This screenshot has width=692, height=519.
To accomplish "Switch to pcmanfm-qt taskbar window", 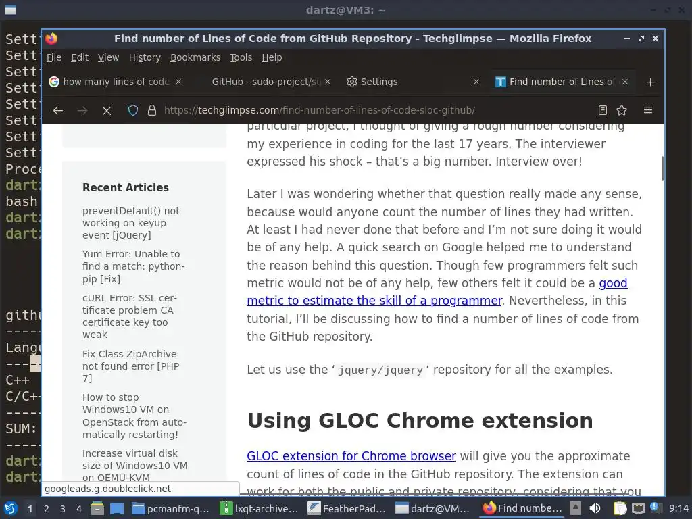I will click(170, 508).
